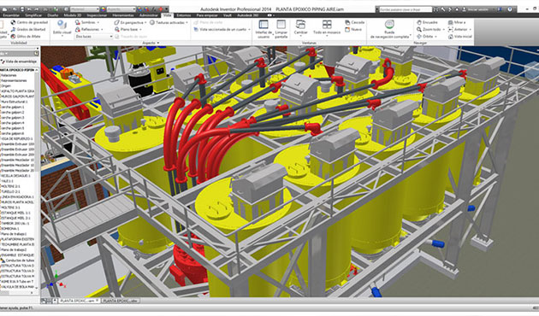Image resolution: width=539 pixels, height=316 pixels.
Task: Open the Dos luces lighting combo box
Action: [94, 36]
